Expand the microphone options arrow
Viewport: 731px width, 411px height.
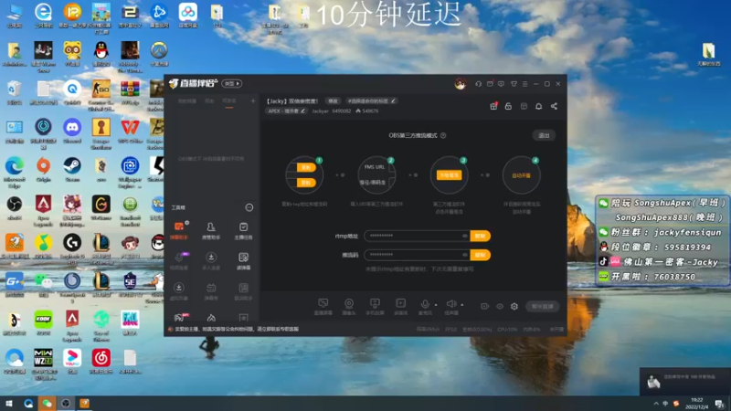(436, 305)
